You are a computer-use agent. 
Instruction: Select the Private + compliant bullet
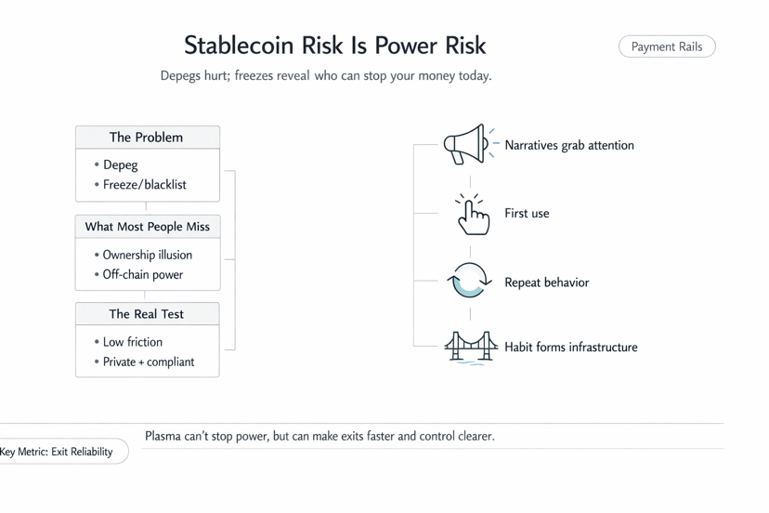(x=148, y=362)
